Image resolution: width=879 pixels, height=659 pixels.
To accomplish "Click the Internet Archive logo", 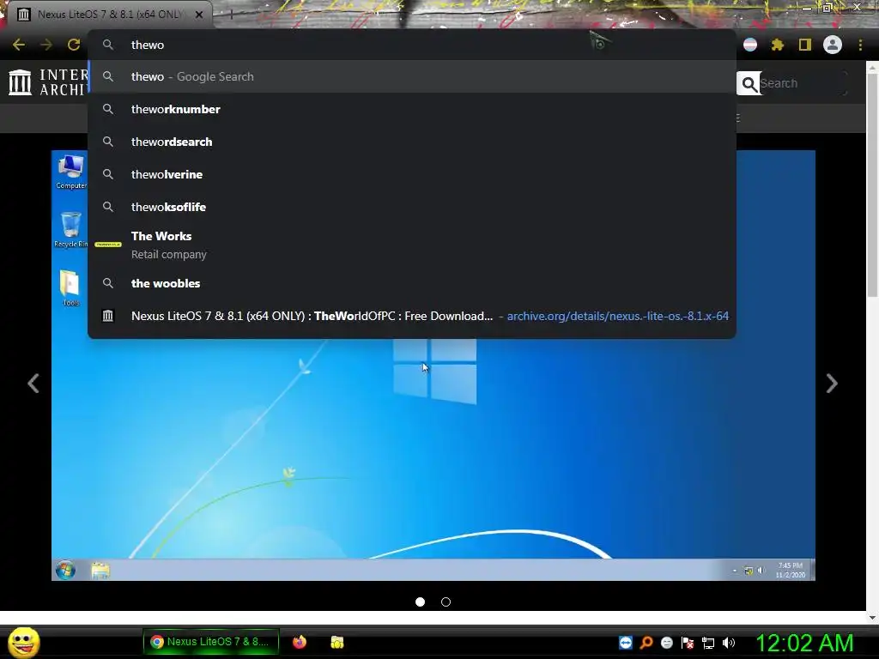I will (48, 82).
